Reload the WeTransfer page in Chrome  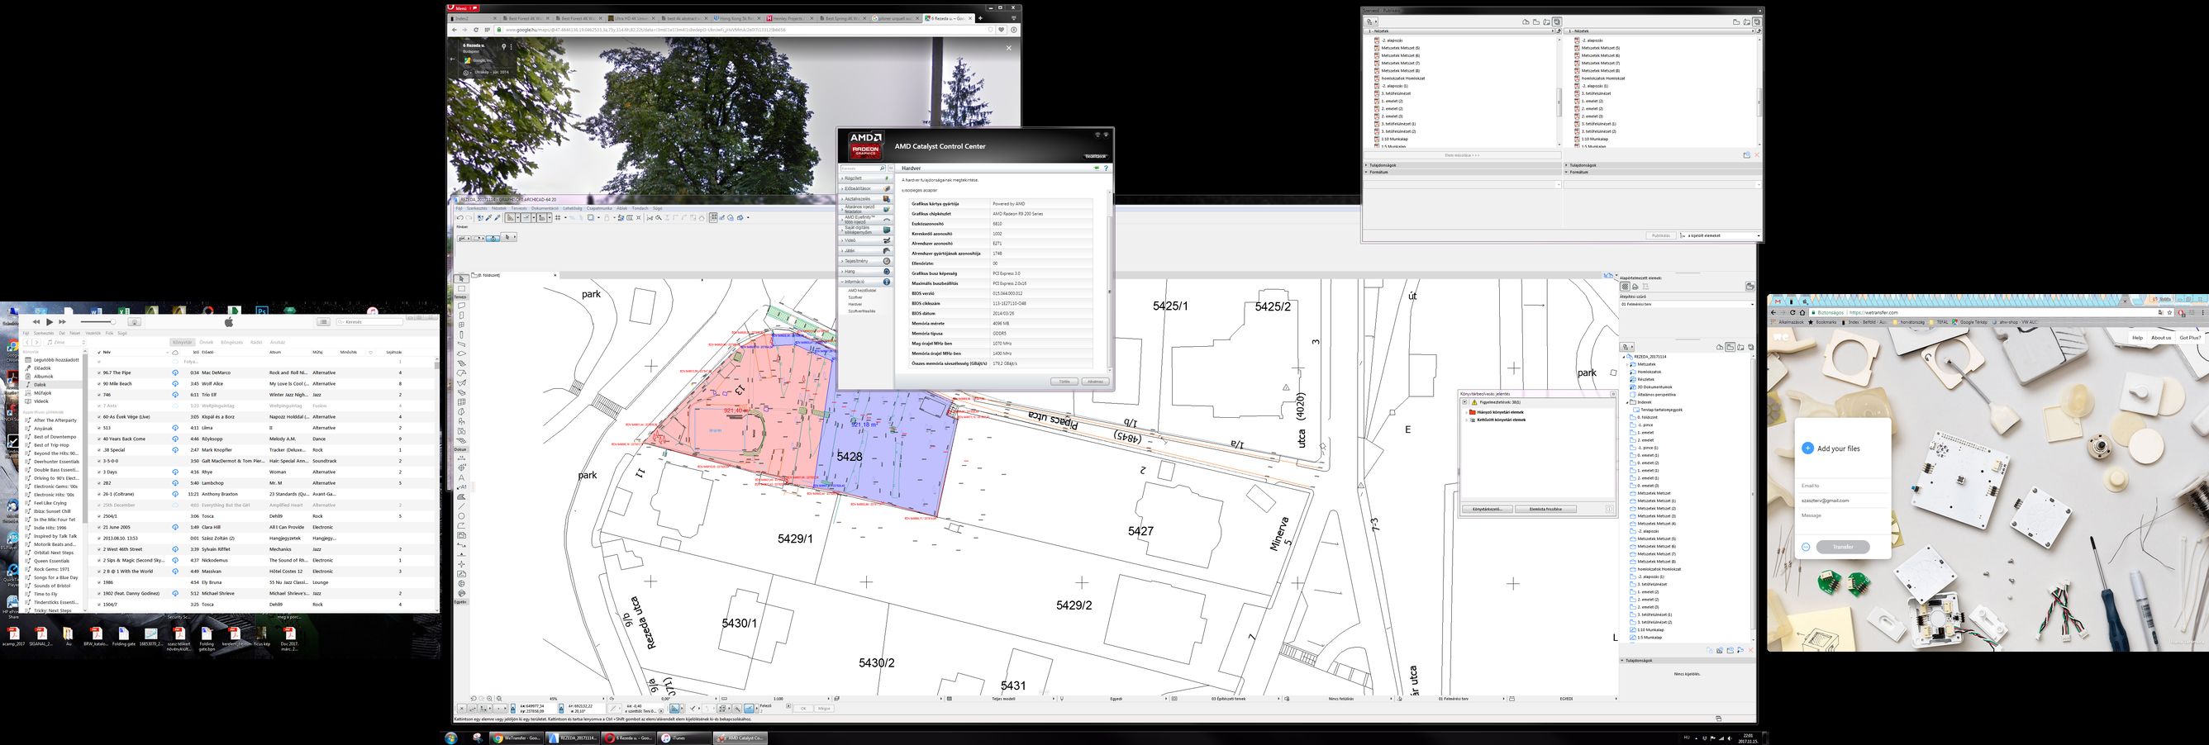coord(1792,313)
